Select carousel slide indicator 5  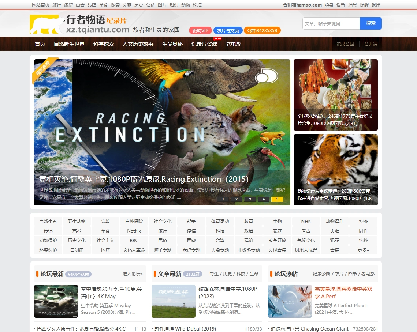pos(277,199)
